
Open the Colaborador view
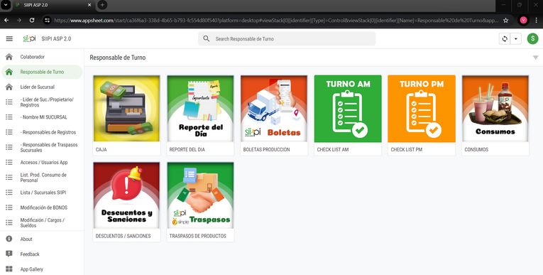coord(42,57)
